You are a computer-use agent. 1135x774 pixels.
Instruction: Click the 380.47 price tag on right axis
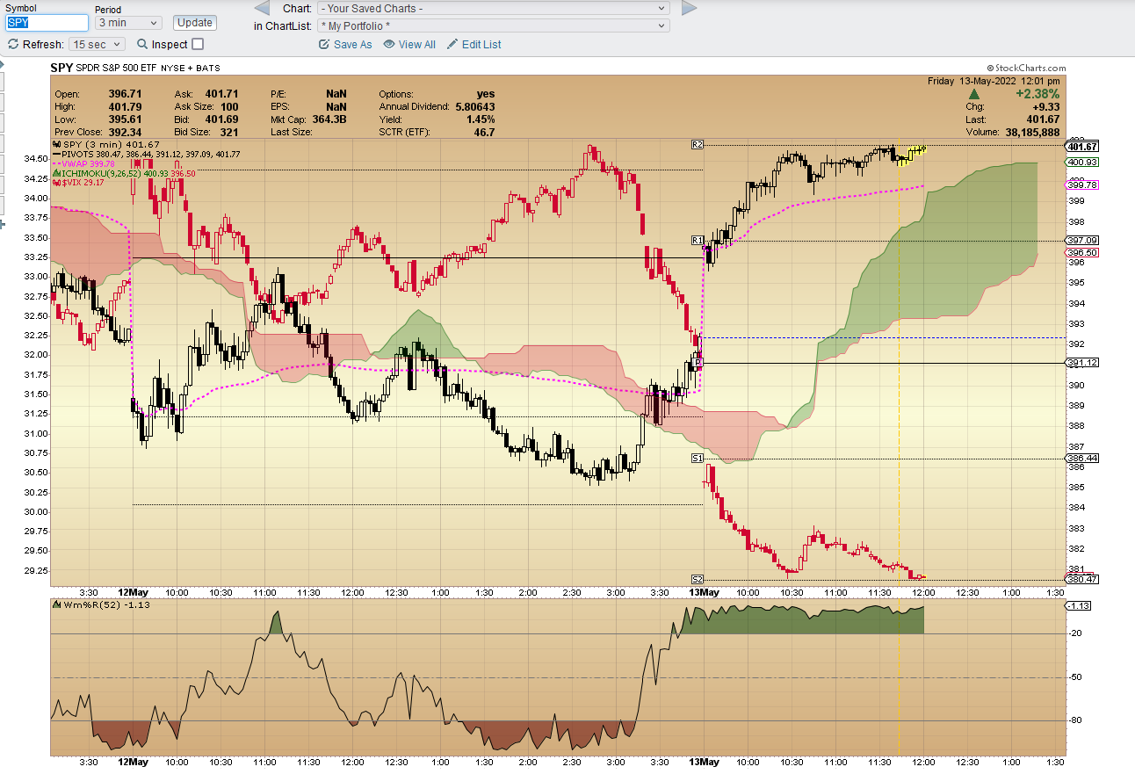[1083, 580]
